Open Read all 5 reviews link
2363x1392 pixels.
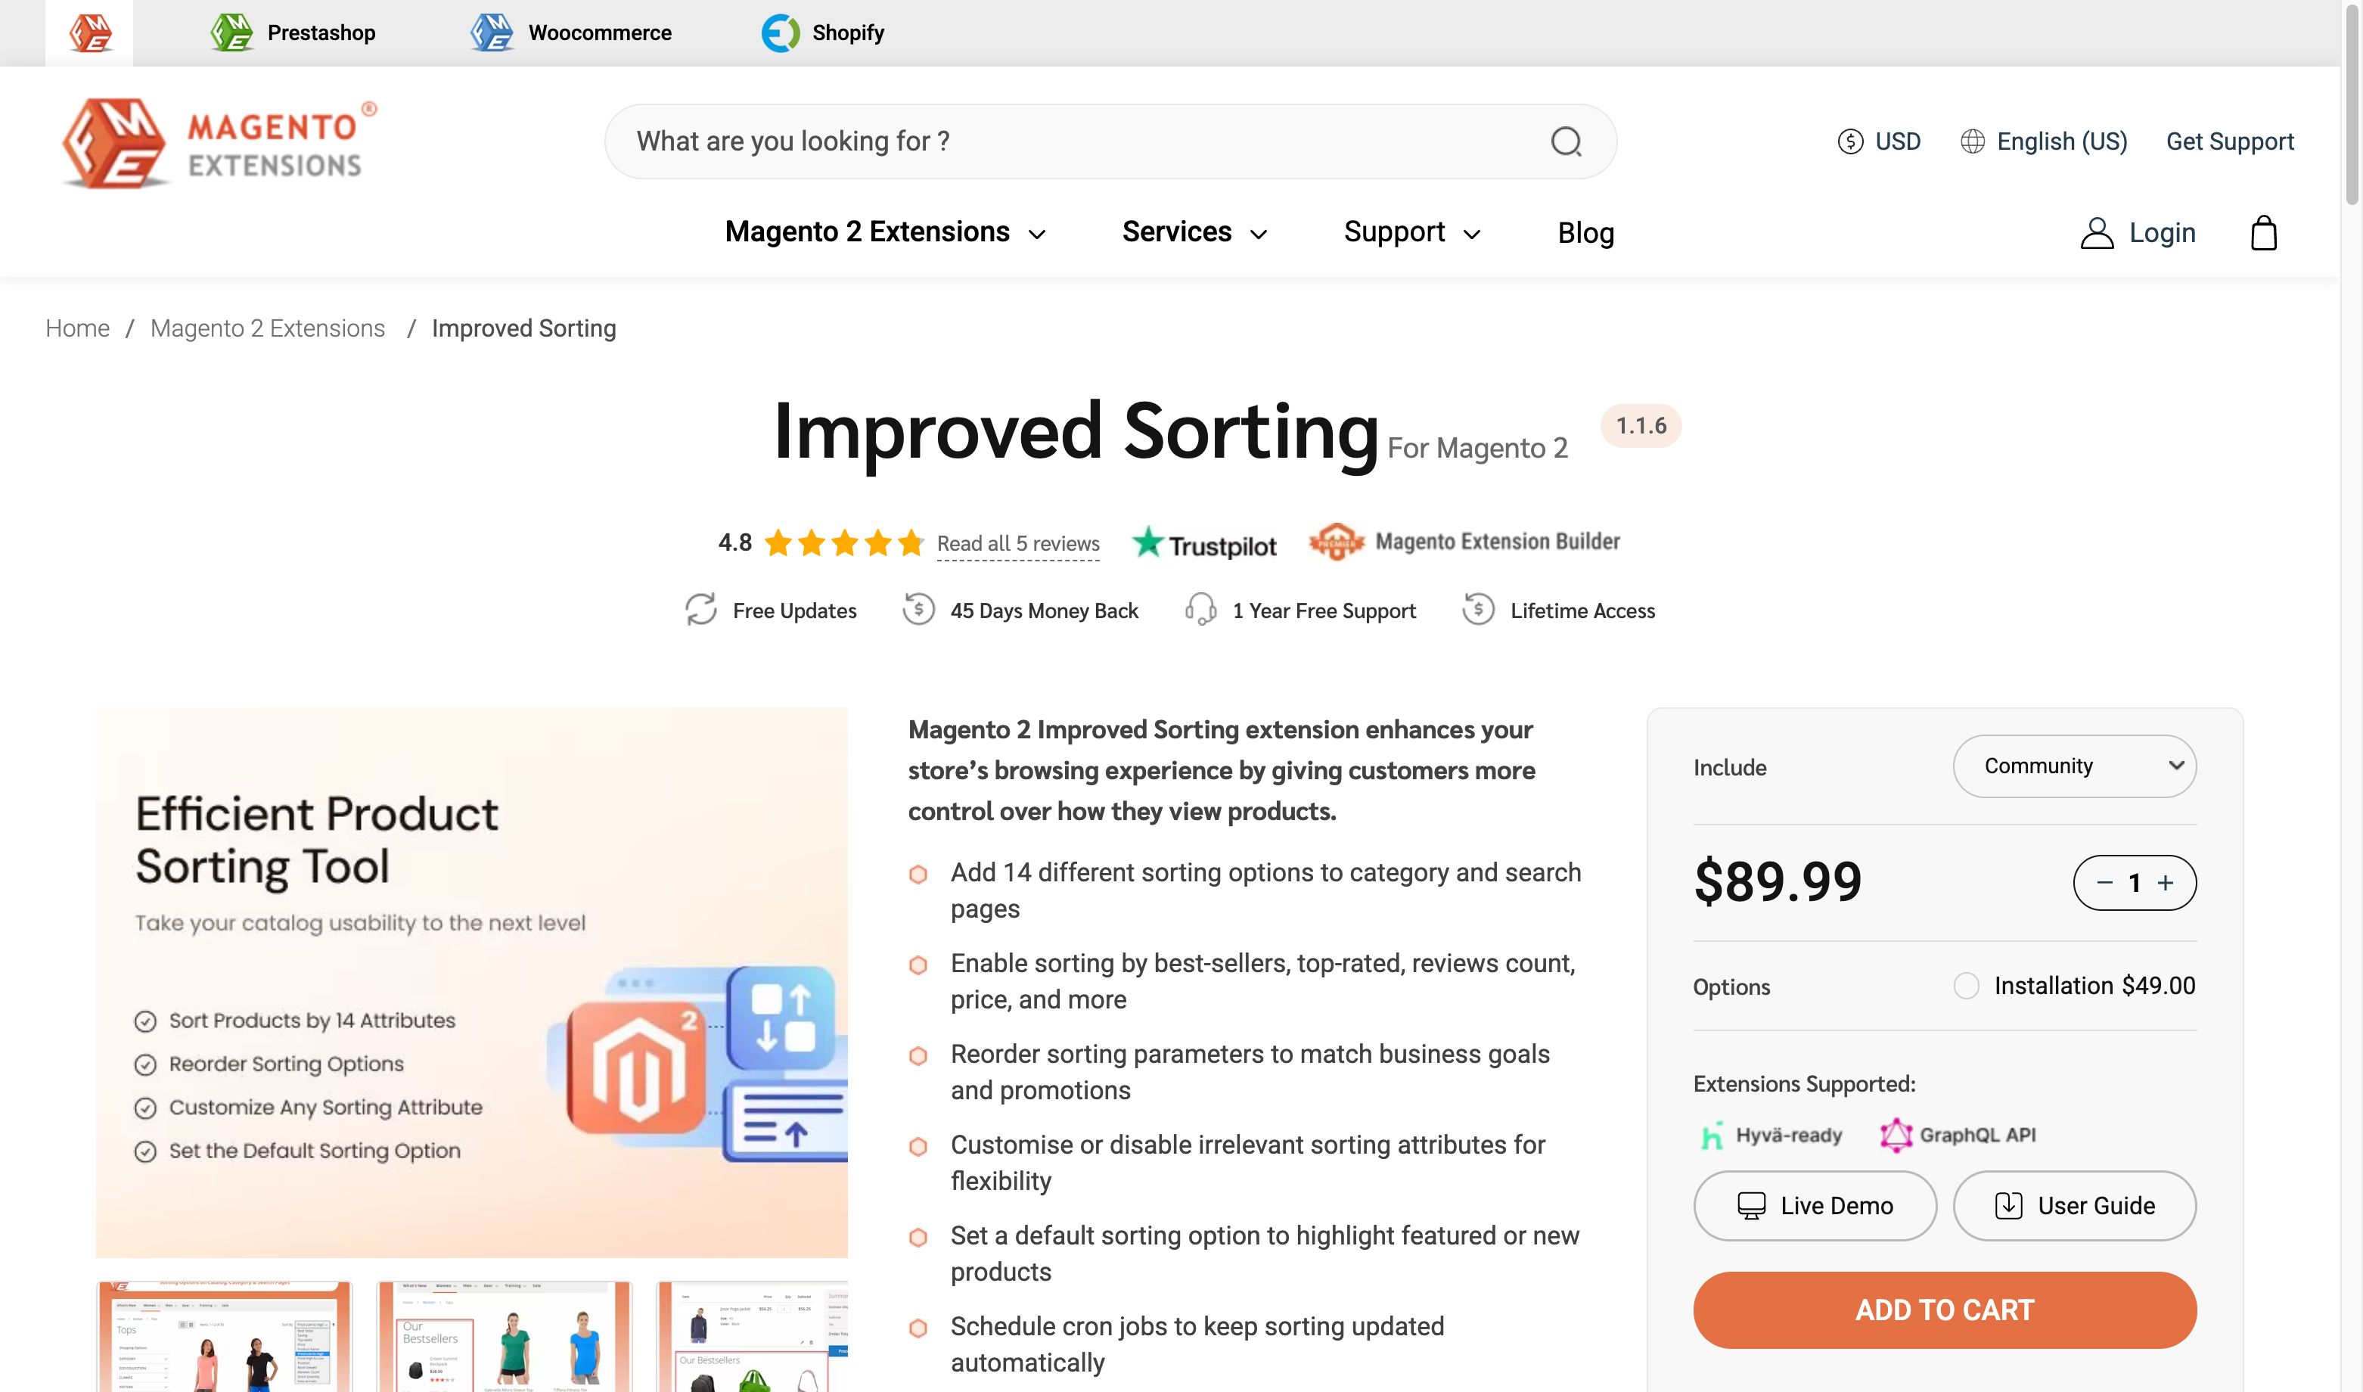[1017, 543]
